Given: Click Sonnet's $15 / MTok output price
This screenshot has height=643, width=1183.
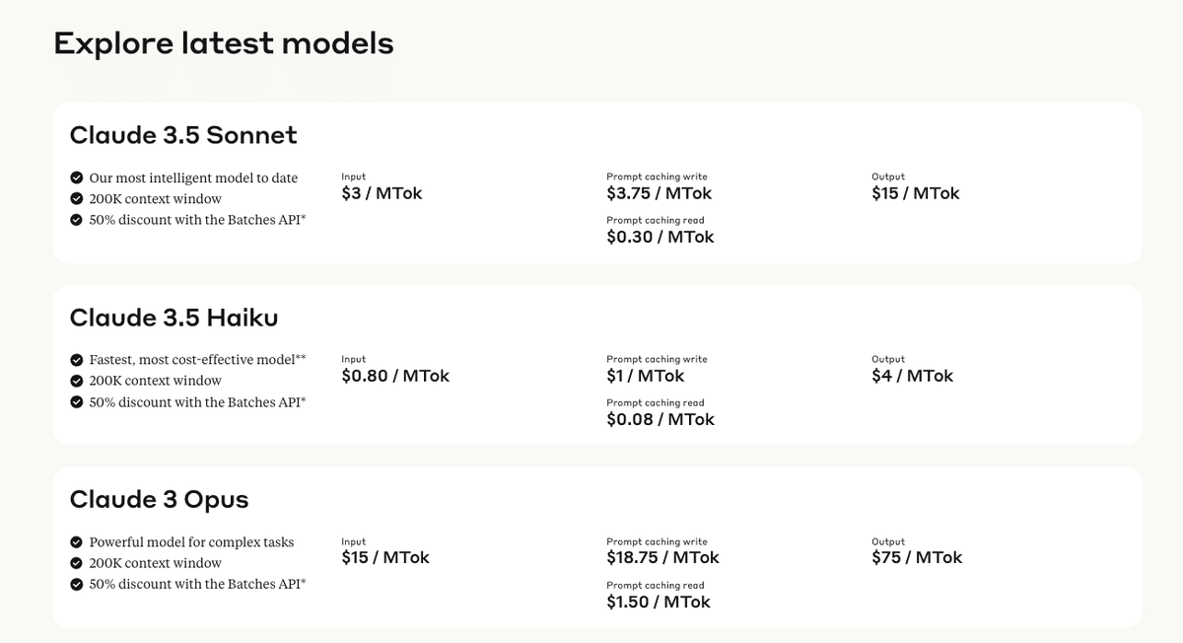Looking at the screenshot, I should (915, 193).
